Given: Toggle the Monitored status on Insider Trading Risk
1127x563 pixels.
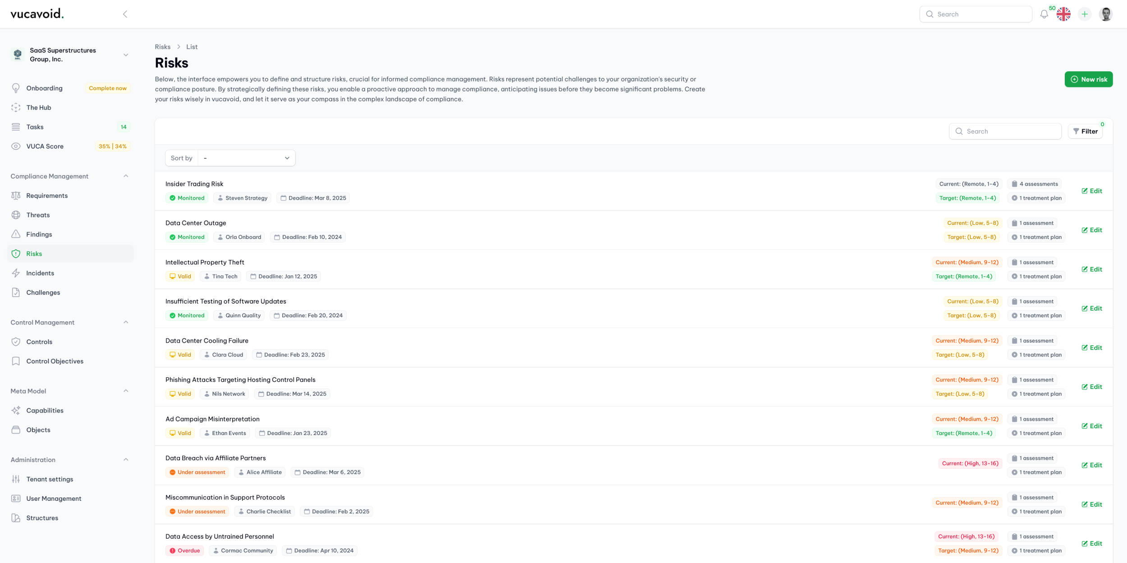Looking at the screenshot, I should (x=187, y=198).
